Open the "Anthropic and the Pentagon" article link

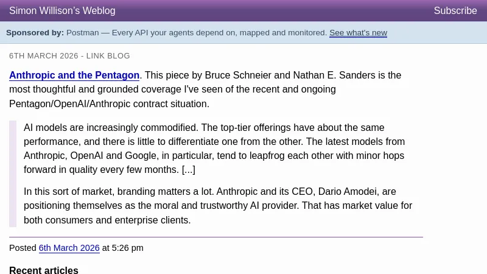coord(74,76)
